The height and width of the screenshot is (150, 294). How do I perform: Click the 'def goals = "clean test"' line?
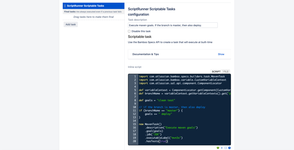pos(157,100)
